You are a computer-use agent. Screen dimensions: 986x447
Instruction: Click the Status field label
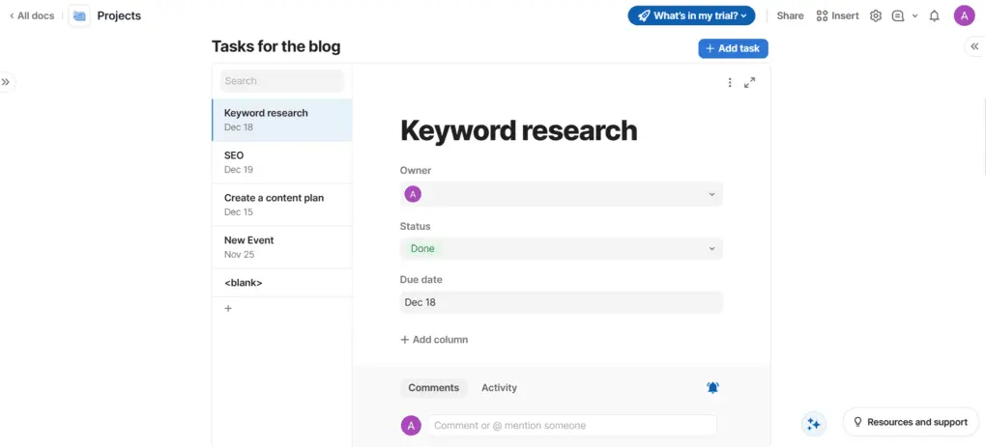[x=415, y=226]
